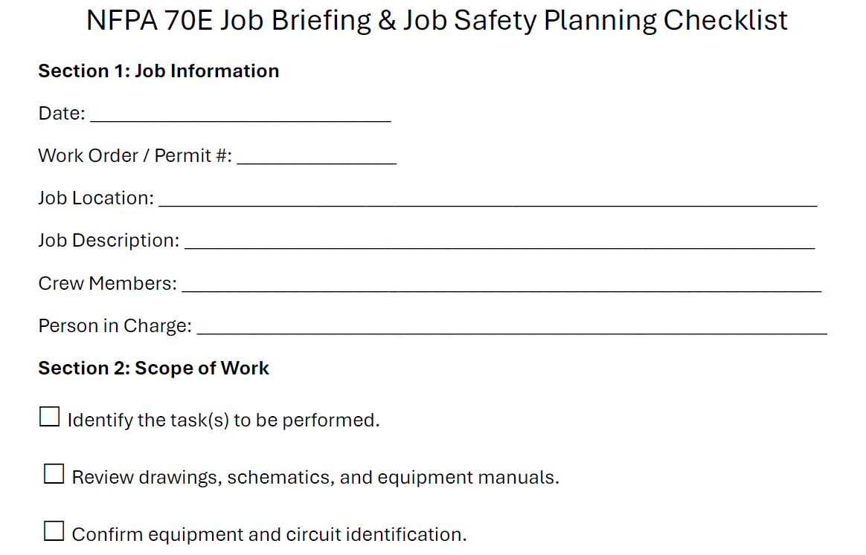Click the 'Section 2: Scope of Work' heading

[153, 369]
